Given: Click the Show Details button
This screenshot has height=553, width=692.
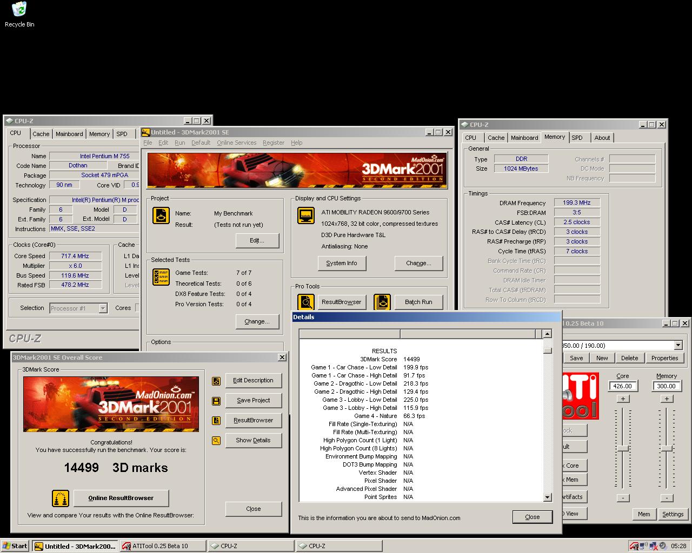Looking at the screenshot, I should (x=254, y=440).
